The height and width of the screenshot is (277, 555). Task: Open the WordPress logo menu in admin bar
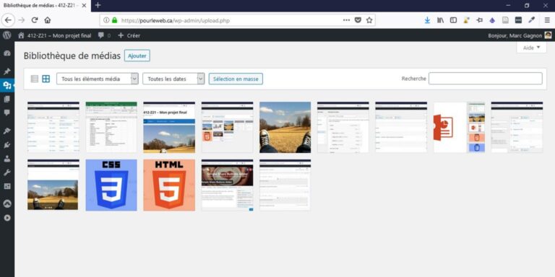(7, 35)
